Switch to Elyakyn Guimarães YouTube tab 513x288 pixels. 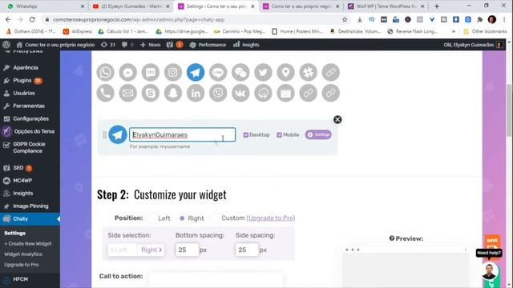[x=131, y=6]
